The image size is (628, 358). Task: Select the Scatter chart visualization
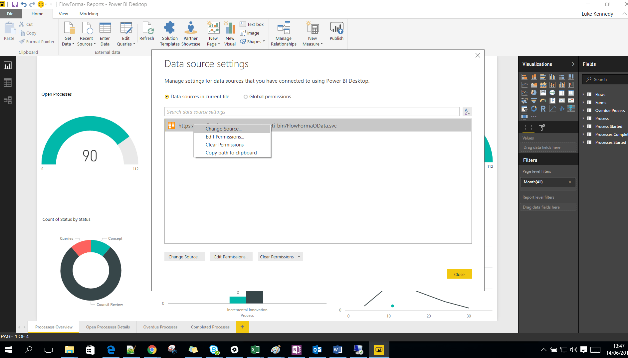click(524, 93)
